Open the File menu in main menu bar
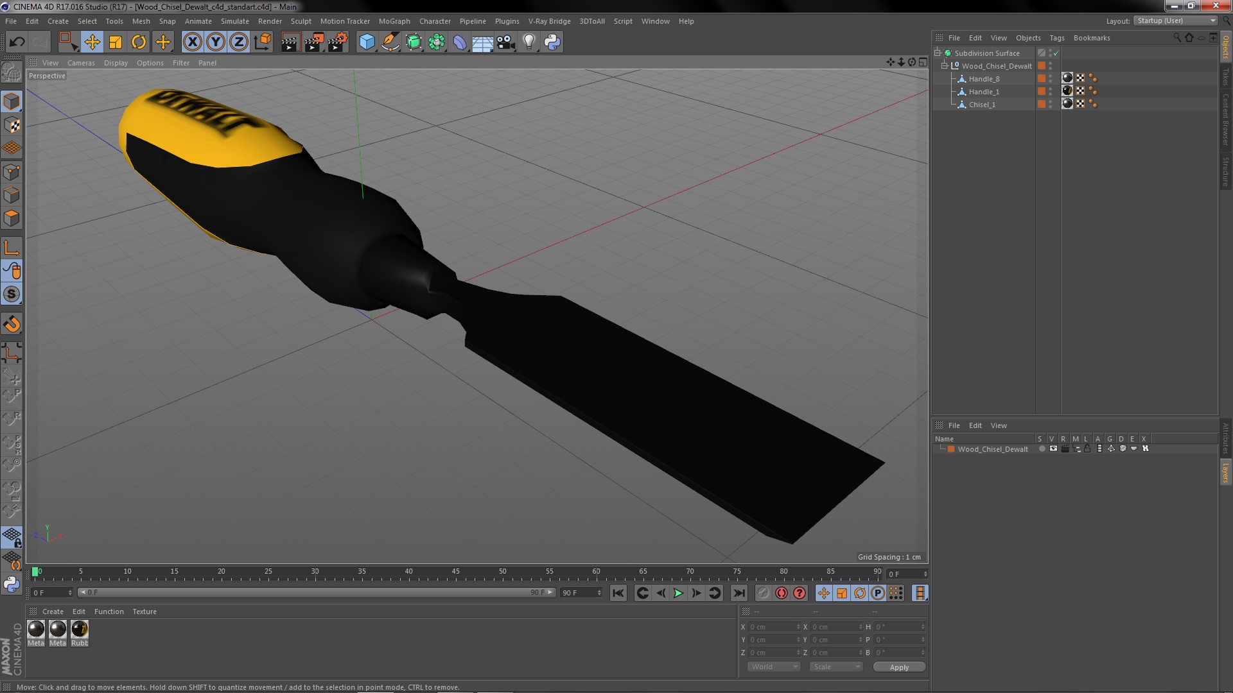The height and width of the screenshot is (693, 1233). click(x=11, y=21)
